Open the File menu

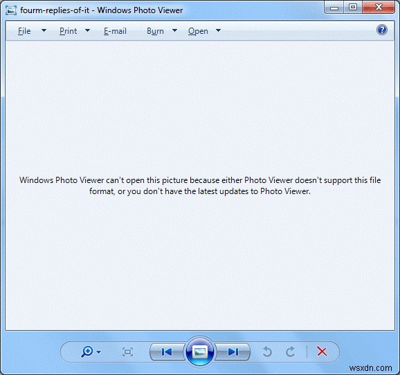[24, 31]
